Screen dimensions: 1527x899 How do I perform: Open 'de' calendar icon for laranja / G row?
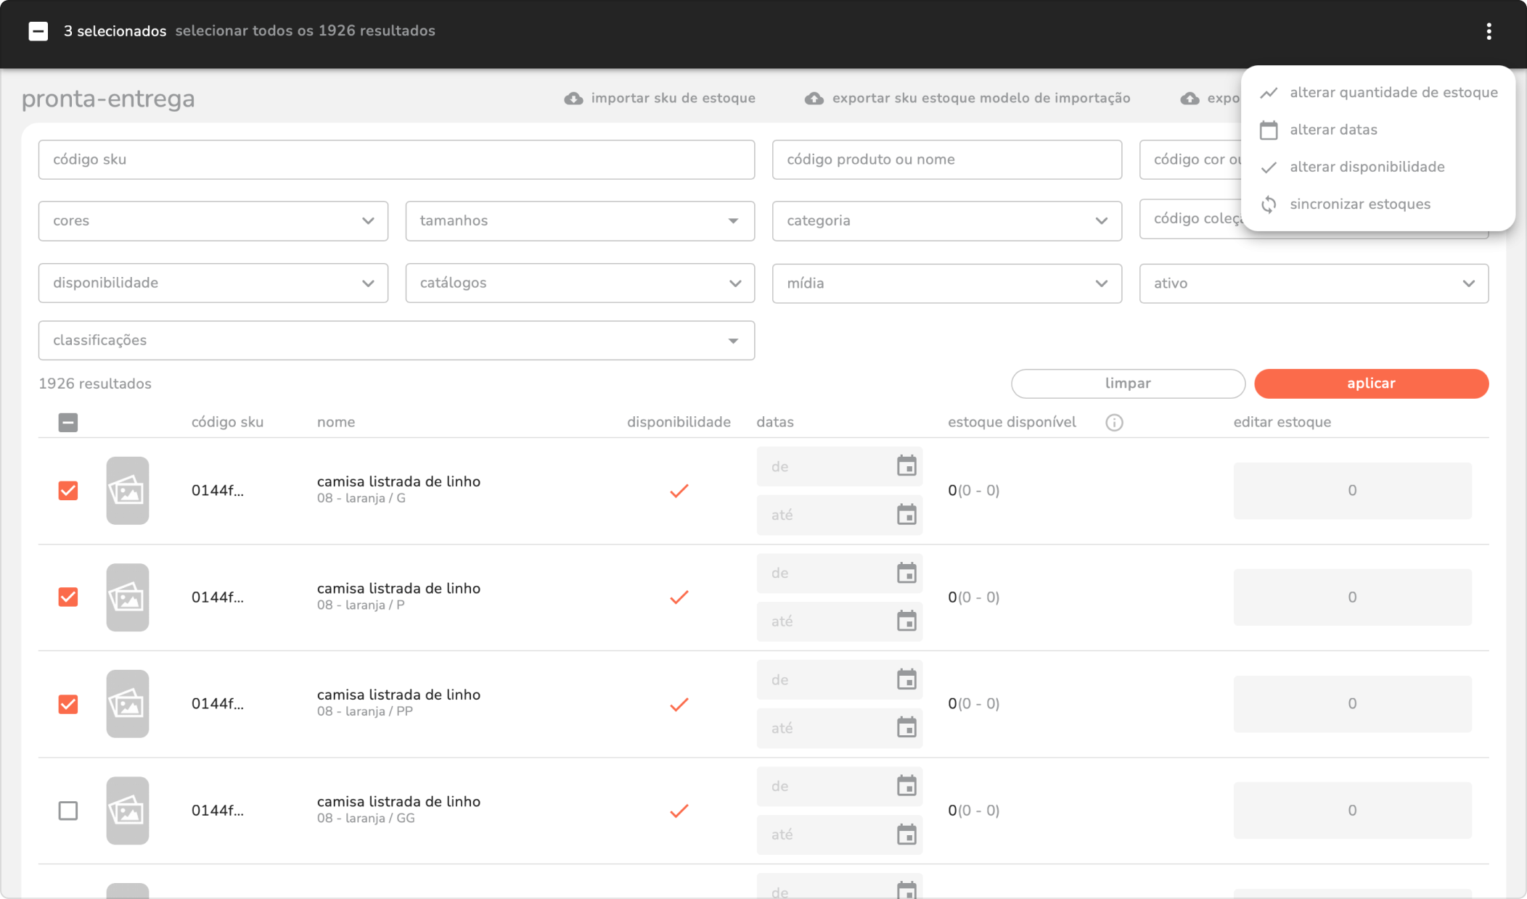(906, 466)
